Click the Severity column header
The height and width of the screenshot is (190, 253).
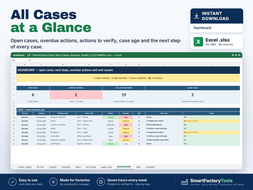[x=126, y=113]
